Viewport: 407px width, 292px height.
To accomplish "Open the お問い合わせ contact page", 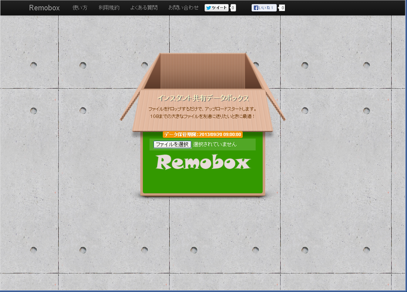I will (x=183, y=8).
